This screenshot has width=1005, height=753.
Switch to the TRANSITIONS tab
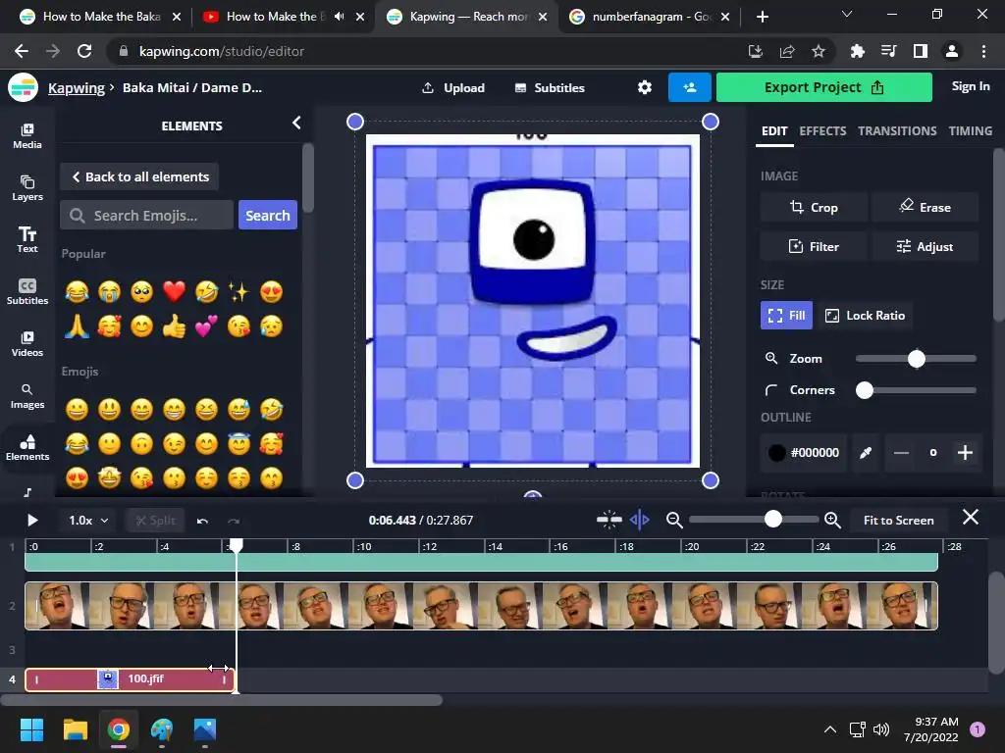(x=897, y=130)
